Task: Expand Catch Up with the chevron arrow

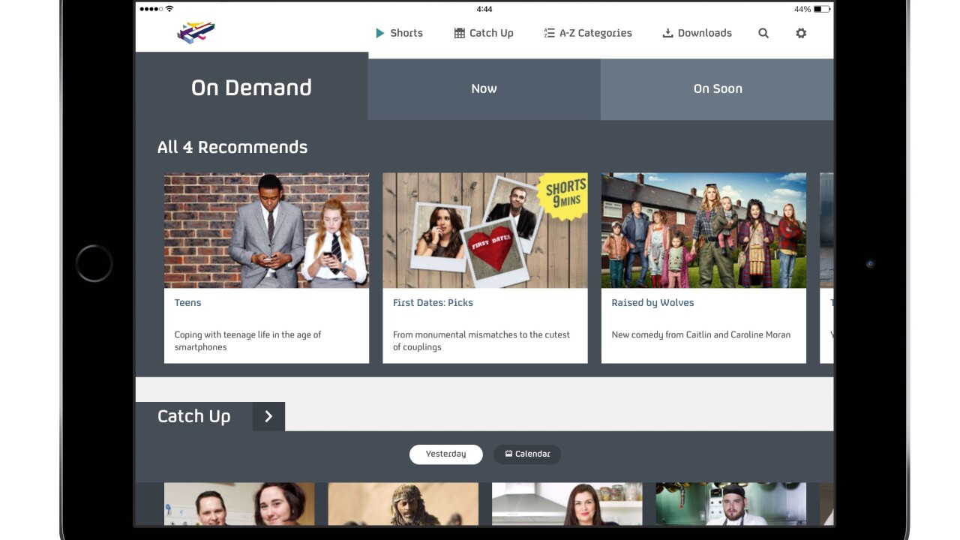Action: [x=268, y=416]
